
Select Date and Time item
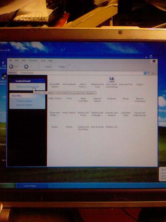point(126,84)
